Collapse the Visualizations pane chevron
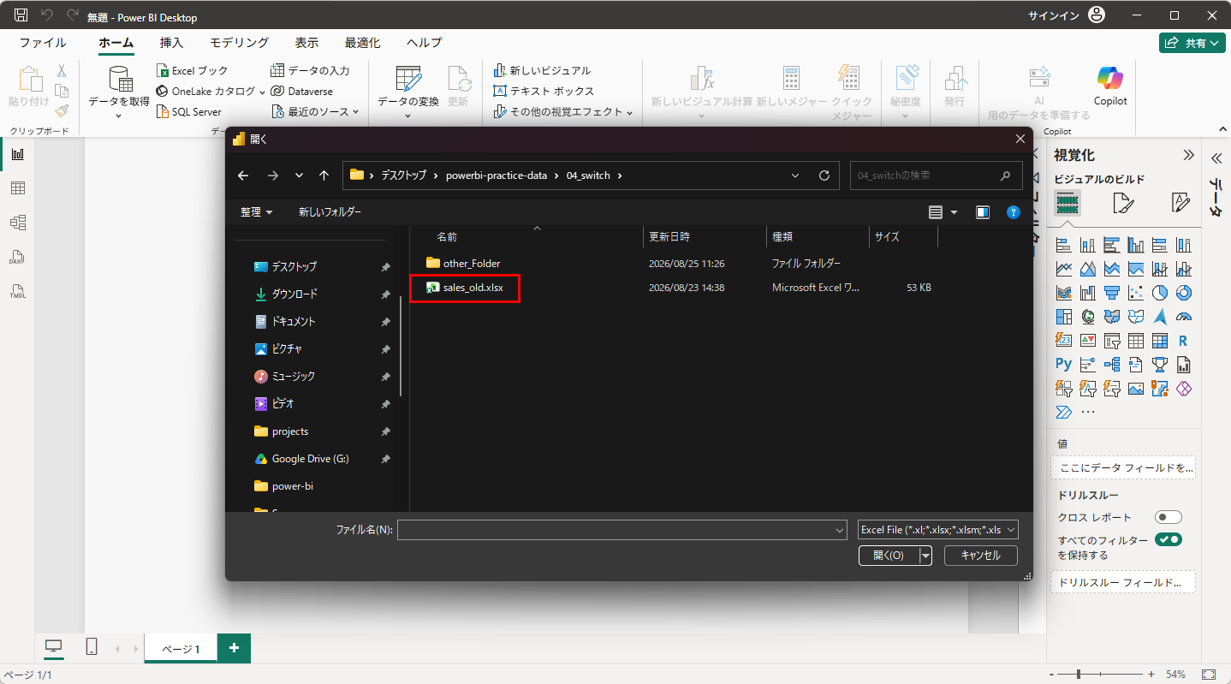1231x684 pixels. point(1188,155)
